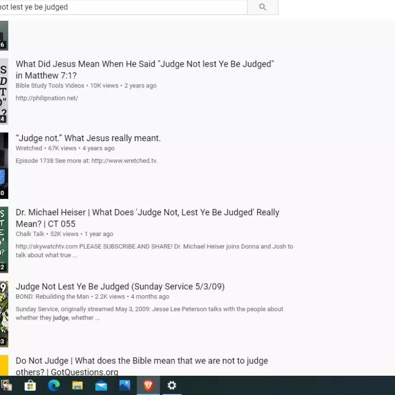Click the search box with judged query

coord(123,7)
